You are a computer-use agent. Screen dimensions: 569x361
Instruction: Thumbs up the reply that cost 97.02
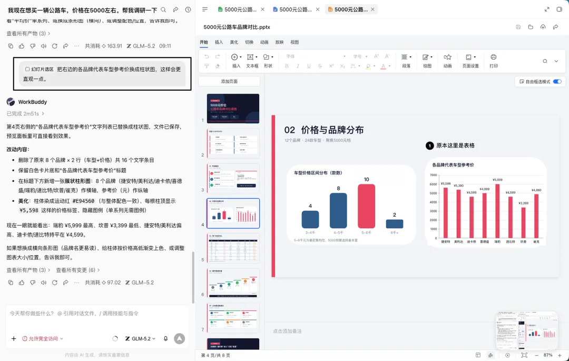click(x=22, y=282)
